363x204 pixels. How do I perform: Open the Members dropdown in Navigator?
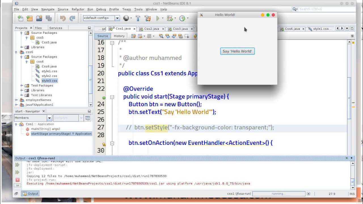pyautogui.click(x=49, y=118)
